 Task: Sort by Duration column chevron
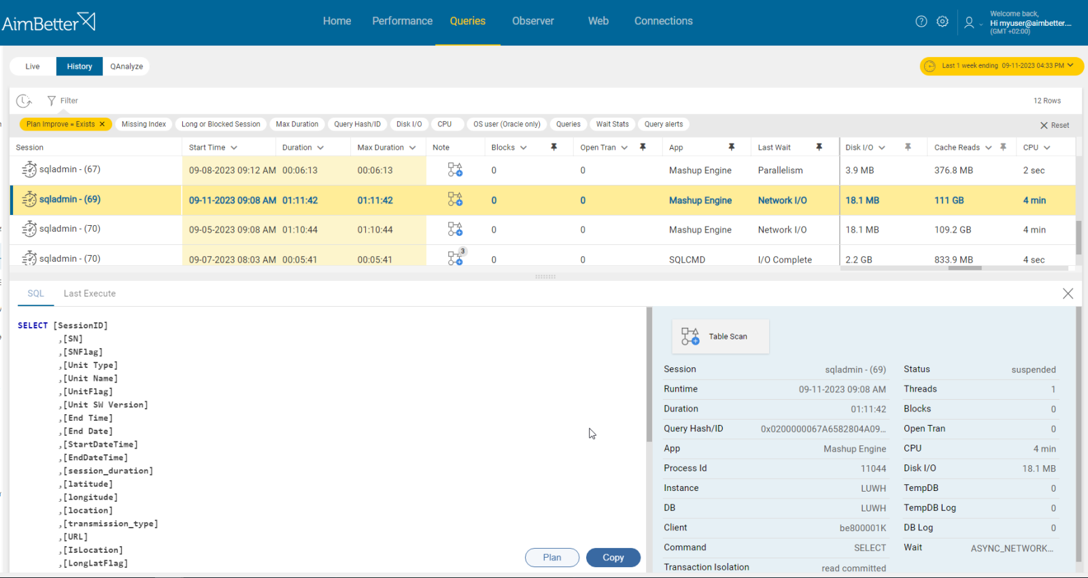(320, 148)
